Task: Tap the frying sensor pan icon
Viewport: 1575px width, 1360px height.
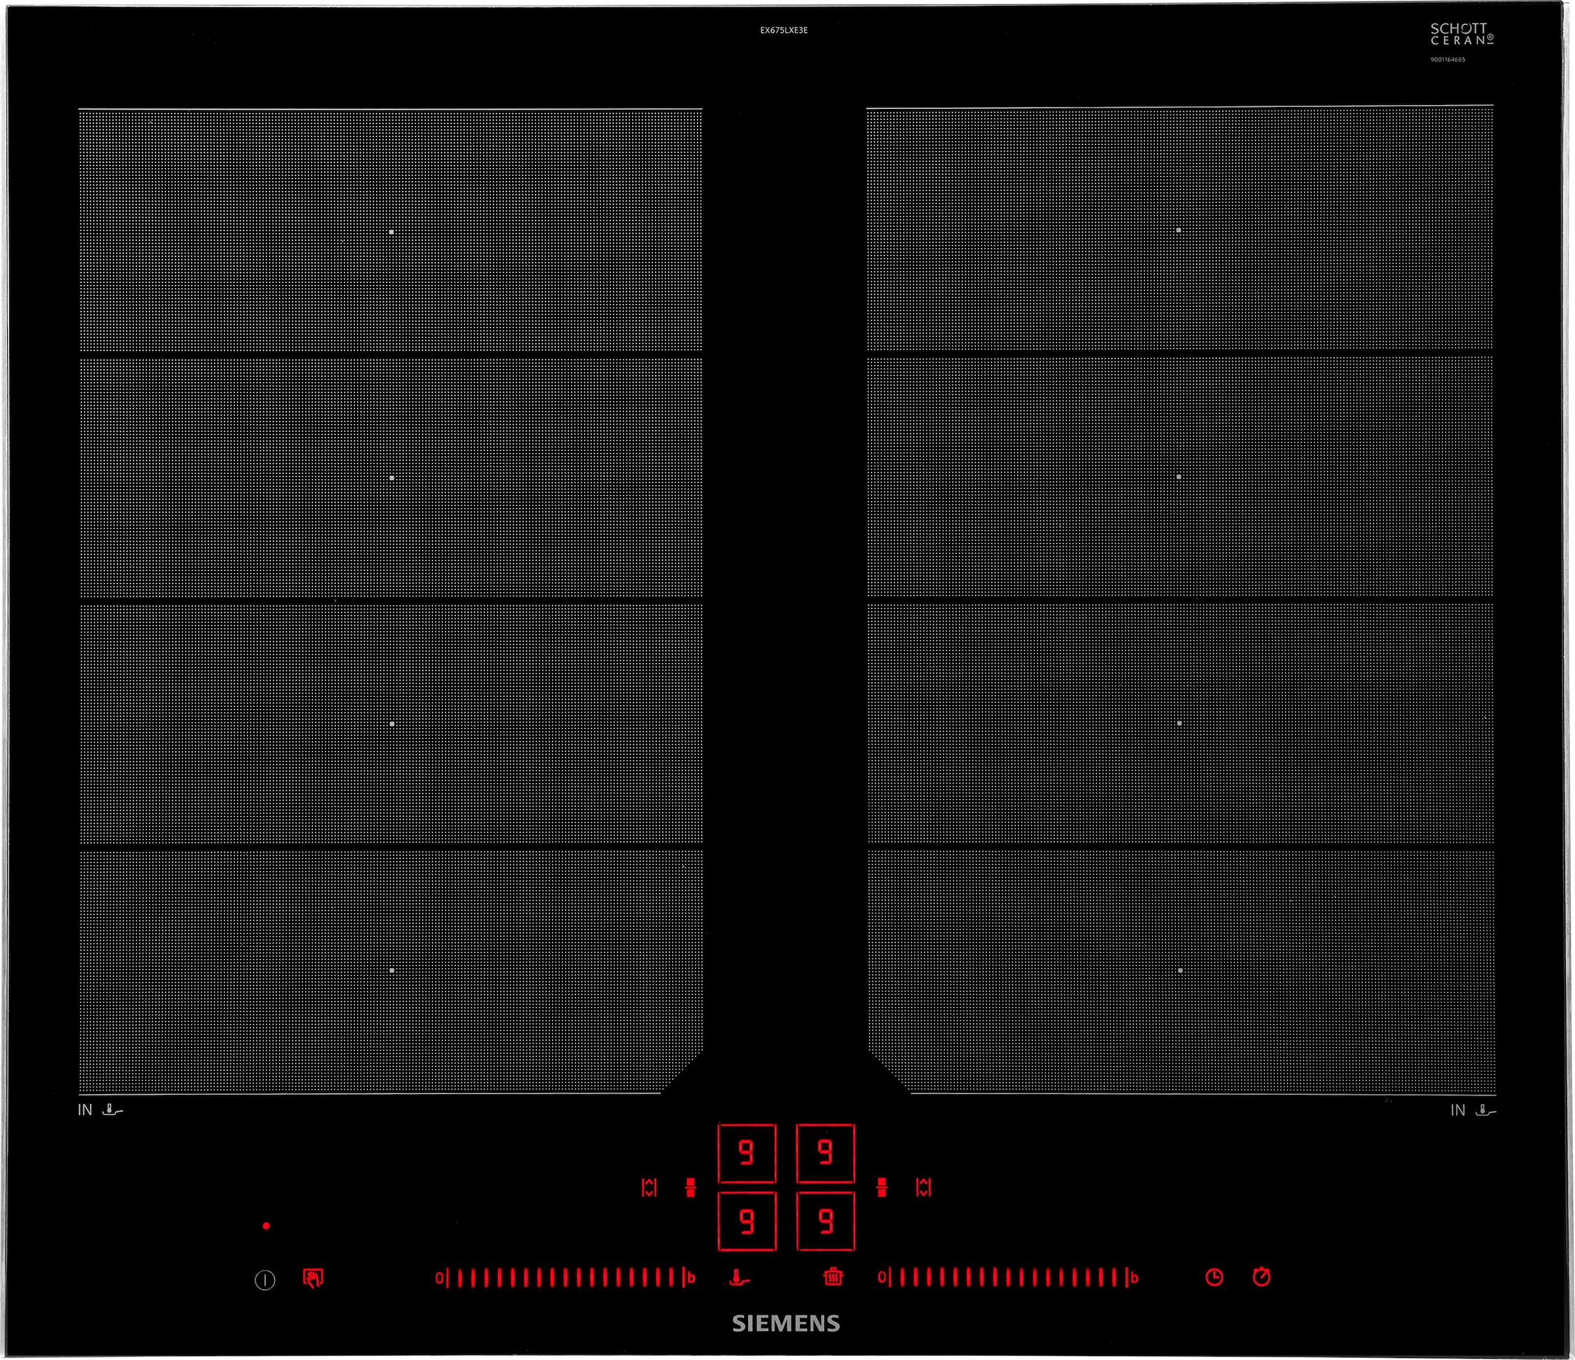Action: click(739, 1278)
